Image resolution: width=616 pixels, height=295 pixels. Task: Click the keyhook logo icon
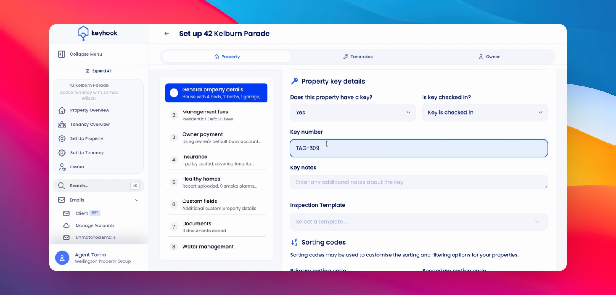coord(83,34)
